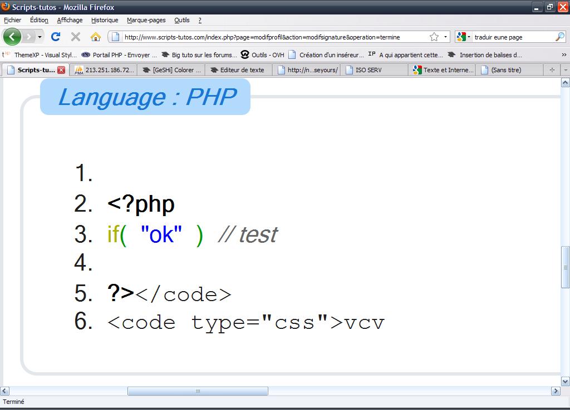
Task: Open the Marque-pages menu
Action: tap(146, 20)
